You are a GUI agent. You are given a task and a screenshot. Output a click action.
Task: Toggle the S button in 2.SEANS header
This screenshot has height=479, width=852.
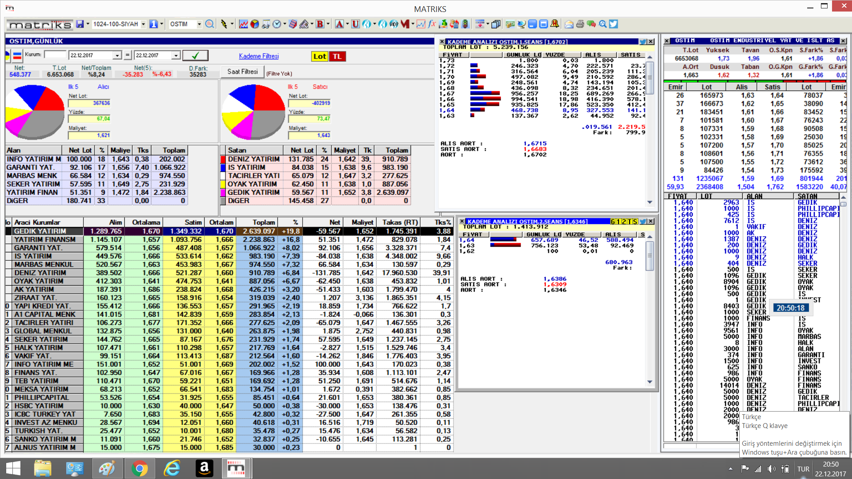click(636, 221)
